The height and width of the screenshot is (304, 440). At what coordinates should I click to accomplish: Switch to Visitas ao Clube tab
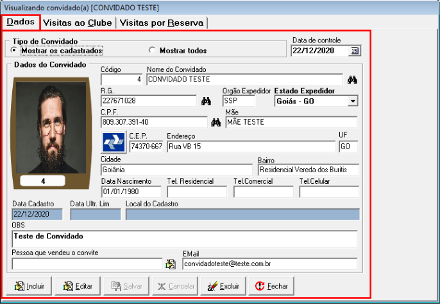pos(78,22)
